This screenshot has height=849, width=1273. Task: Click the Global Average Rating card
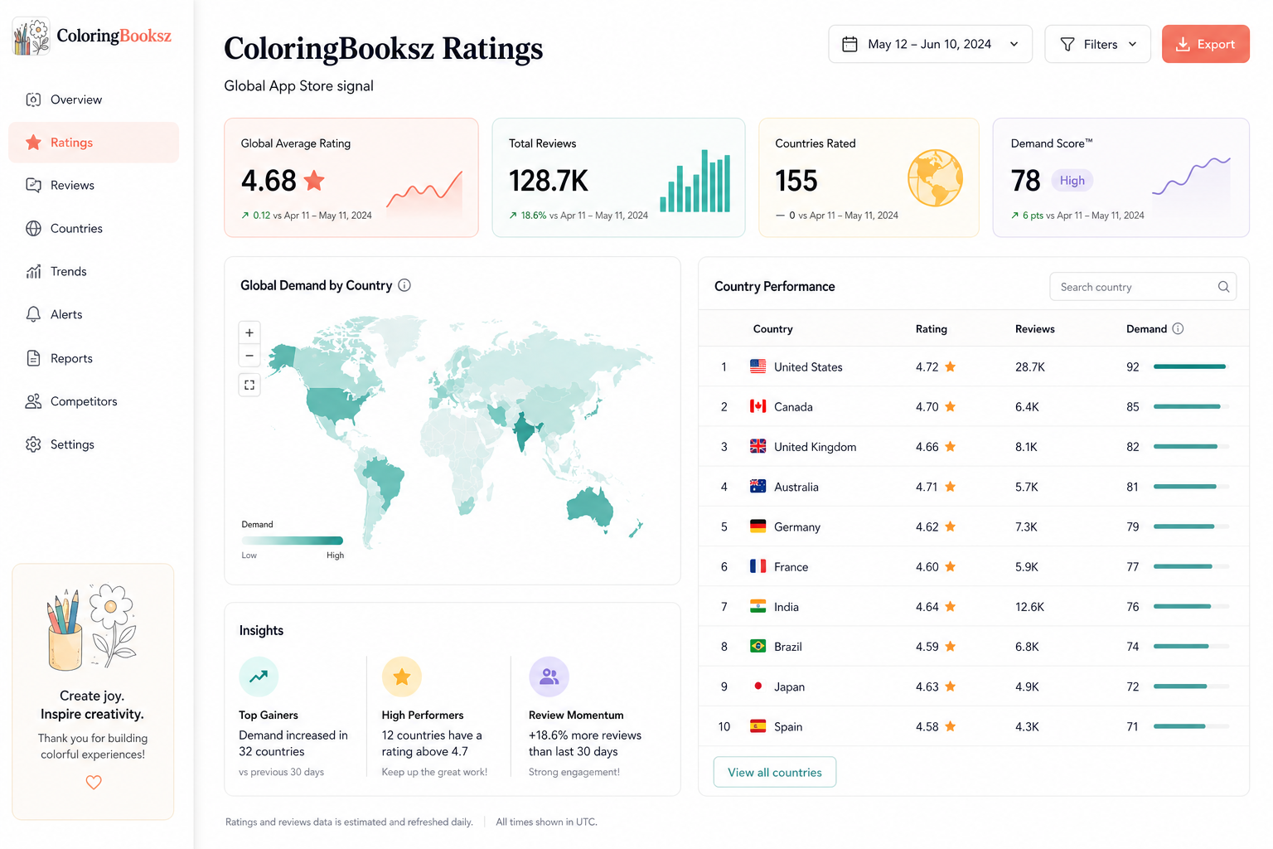pyautogui.click(x=351, y=177)
